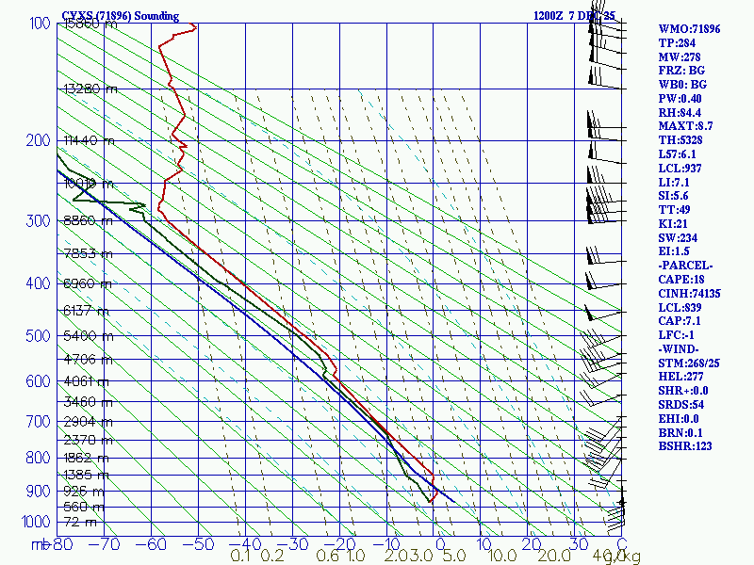754x565 pixels.
Task: Click the -PARCEL- section heading
Action: [x=685, y=266]
